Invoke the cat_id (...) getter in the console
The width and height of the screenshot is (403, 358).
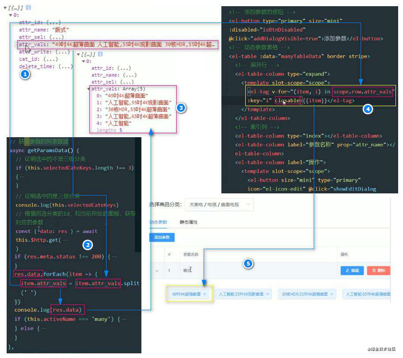tap(50, 59)
